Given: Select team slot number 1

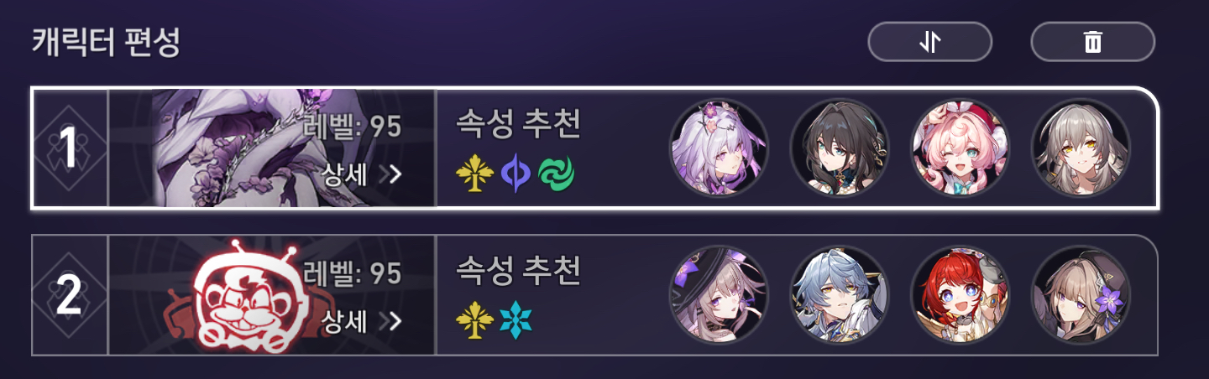Looking at the screenshot, I should click(x=70, y=148).
